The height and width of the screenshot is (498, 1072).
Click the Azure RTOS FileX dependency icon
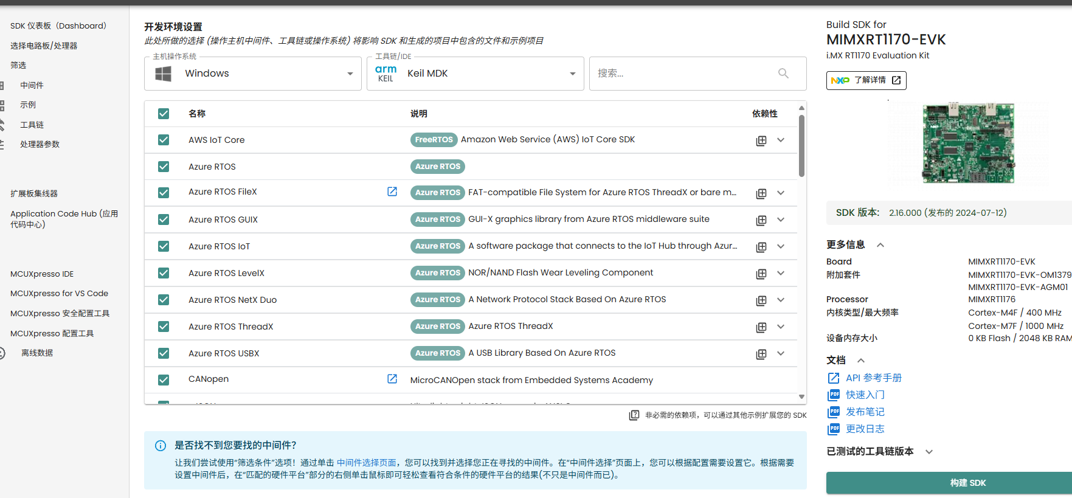[x=761, y=193]
